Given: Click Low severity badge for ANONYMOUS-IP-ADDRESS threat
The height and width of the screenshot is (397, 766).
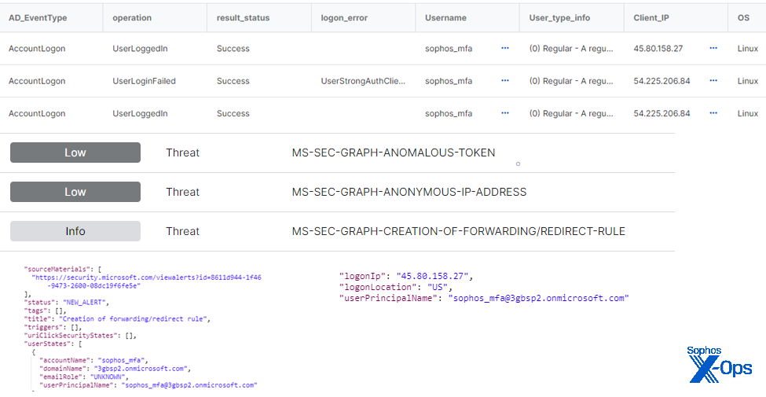Looking at the screenshot, I should coord(75,192).
